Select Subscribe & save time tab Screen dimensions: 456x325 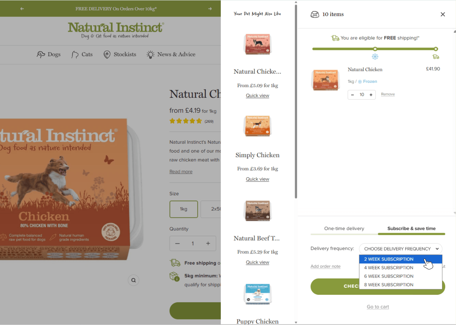(411, 228)
